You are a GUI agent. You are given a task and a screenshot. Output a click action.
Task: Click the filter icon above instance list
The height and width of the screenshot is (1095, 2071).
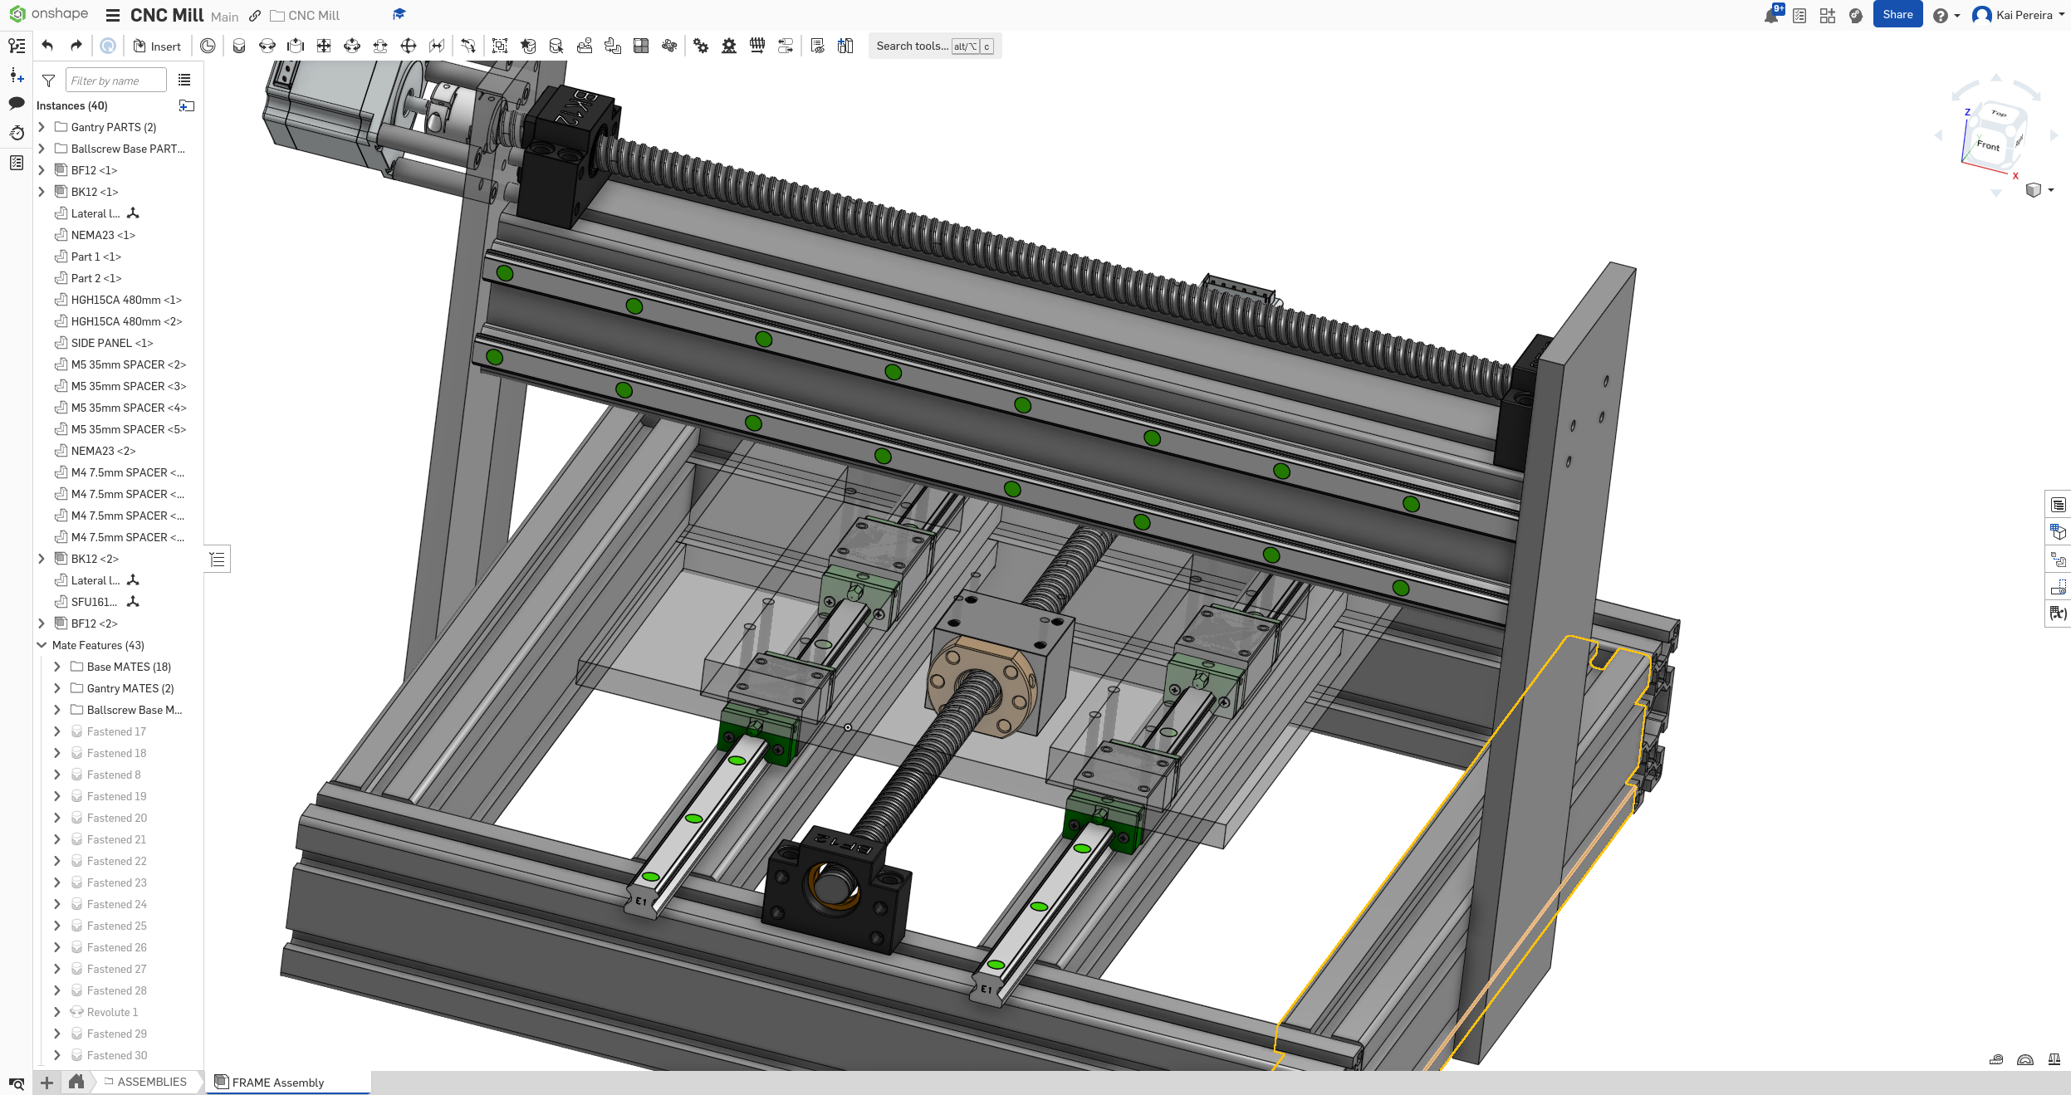pyautogui.click(x=48, y=81)
